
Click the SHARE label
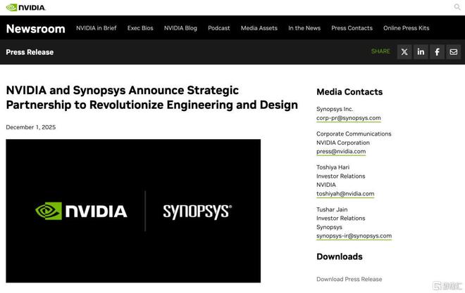[380, 51]
